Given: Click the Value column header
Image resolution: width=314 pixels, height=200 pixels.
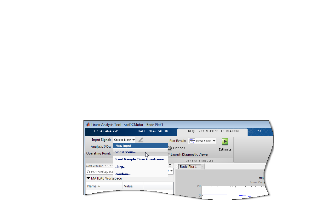Looking at the screenshot, I should tap(133, 186).
